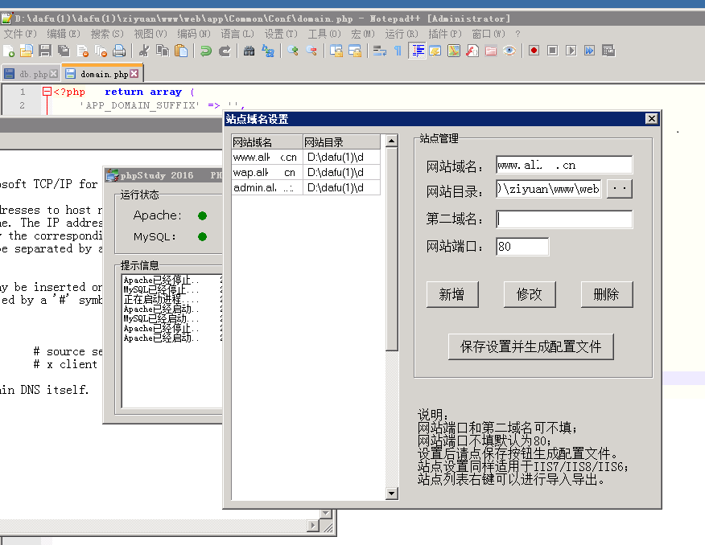Create a new file in Notepad++ toolbar
The width and height of the screenshot is (705, 545).
pos(9,51)
